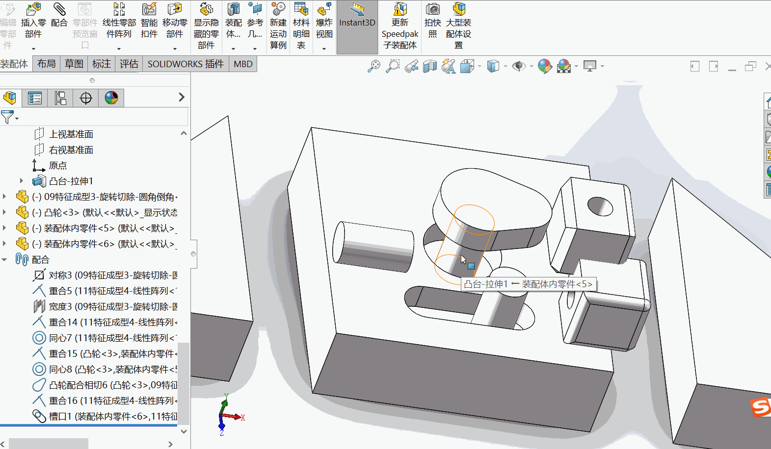The image size is (771, 449).
Task: Expand 装配体内零件<6> node
Action: click(4, 244)
